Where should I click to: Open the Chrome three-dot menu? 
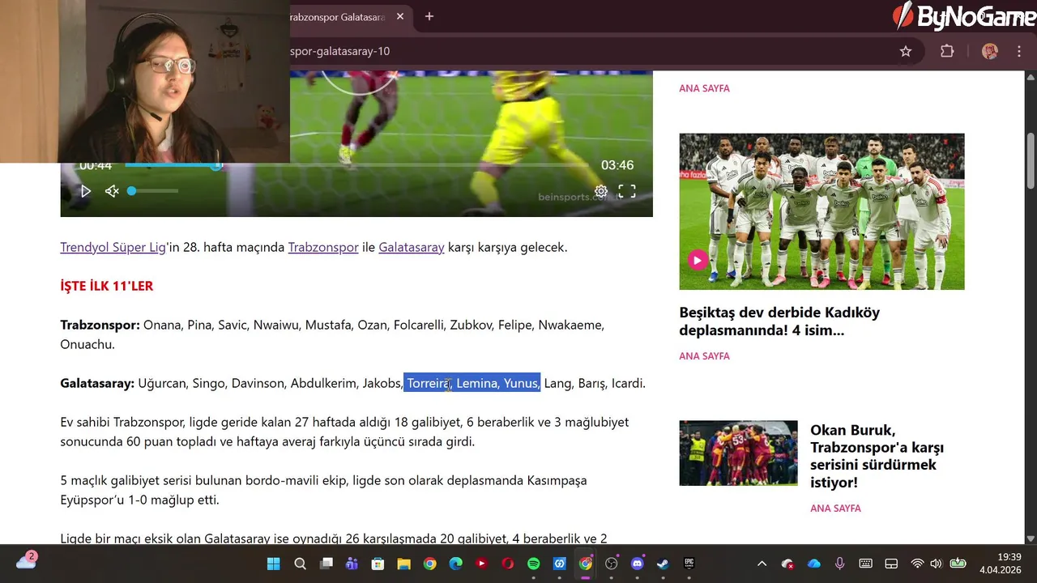click(x=1019, y=51)
